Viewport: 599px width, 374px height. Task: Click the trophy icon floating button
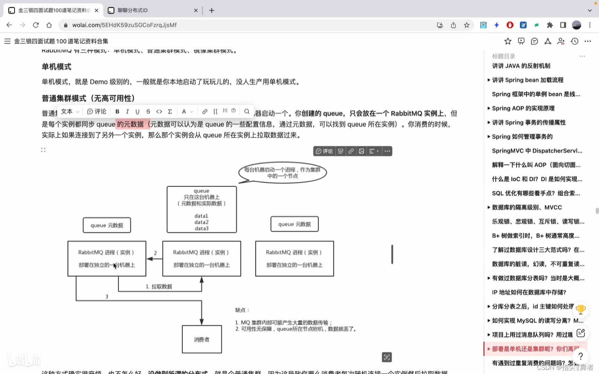tap(581, 309)
